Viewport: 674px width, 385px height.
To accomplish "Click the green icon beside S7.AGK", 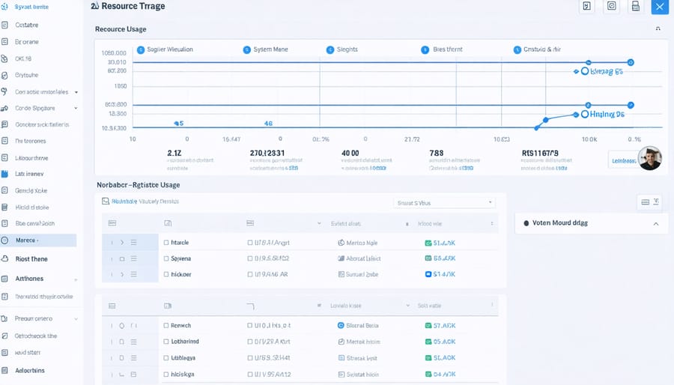I will (428, 326).
